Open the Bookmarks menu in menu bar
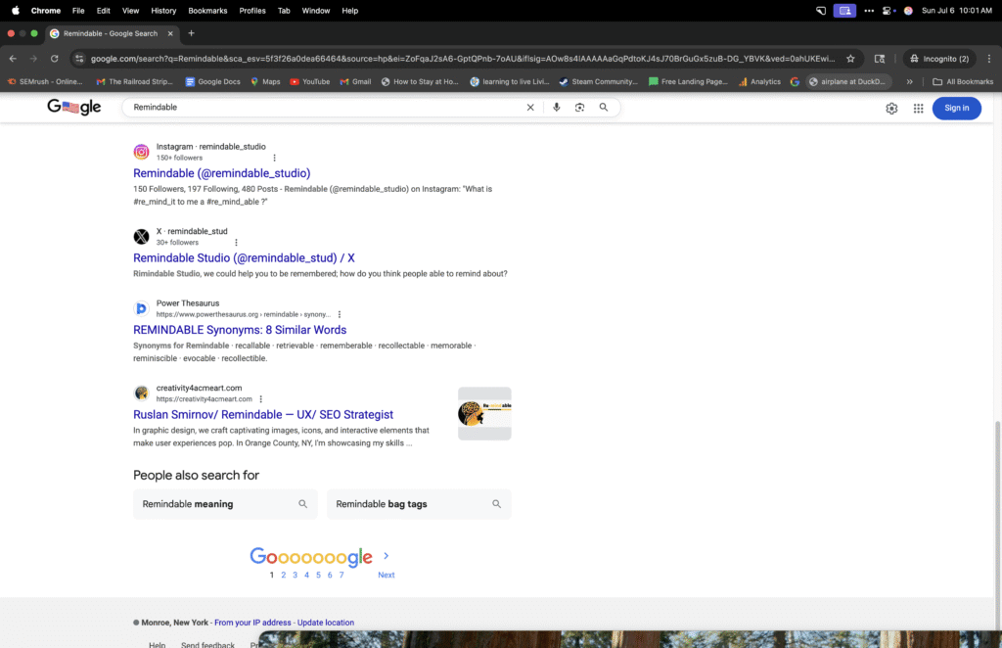The image size is (1002, 648). click(207, 10)
